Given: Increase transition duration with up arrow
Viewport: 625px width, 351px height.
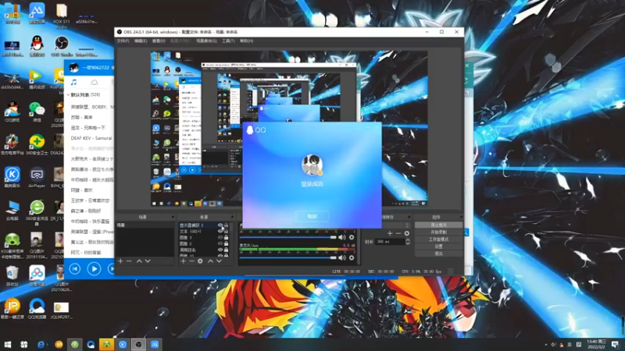Looking at the screenshot, I should (x=407, y=240).
